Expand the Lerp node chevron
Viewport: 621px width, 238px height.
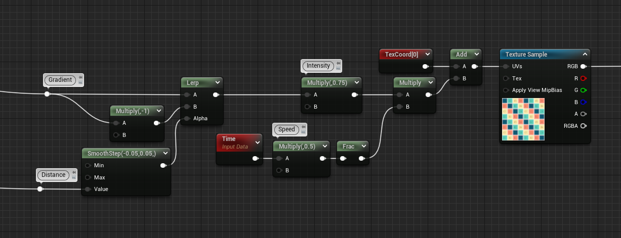click(x=218, y=82)
